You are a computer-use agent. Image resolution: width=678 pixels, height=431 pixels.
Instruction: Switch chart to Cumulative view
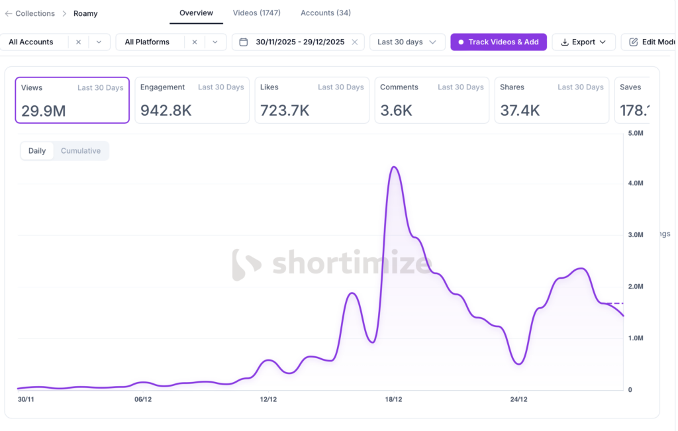click(x=81, y=151)
